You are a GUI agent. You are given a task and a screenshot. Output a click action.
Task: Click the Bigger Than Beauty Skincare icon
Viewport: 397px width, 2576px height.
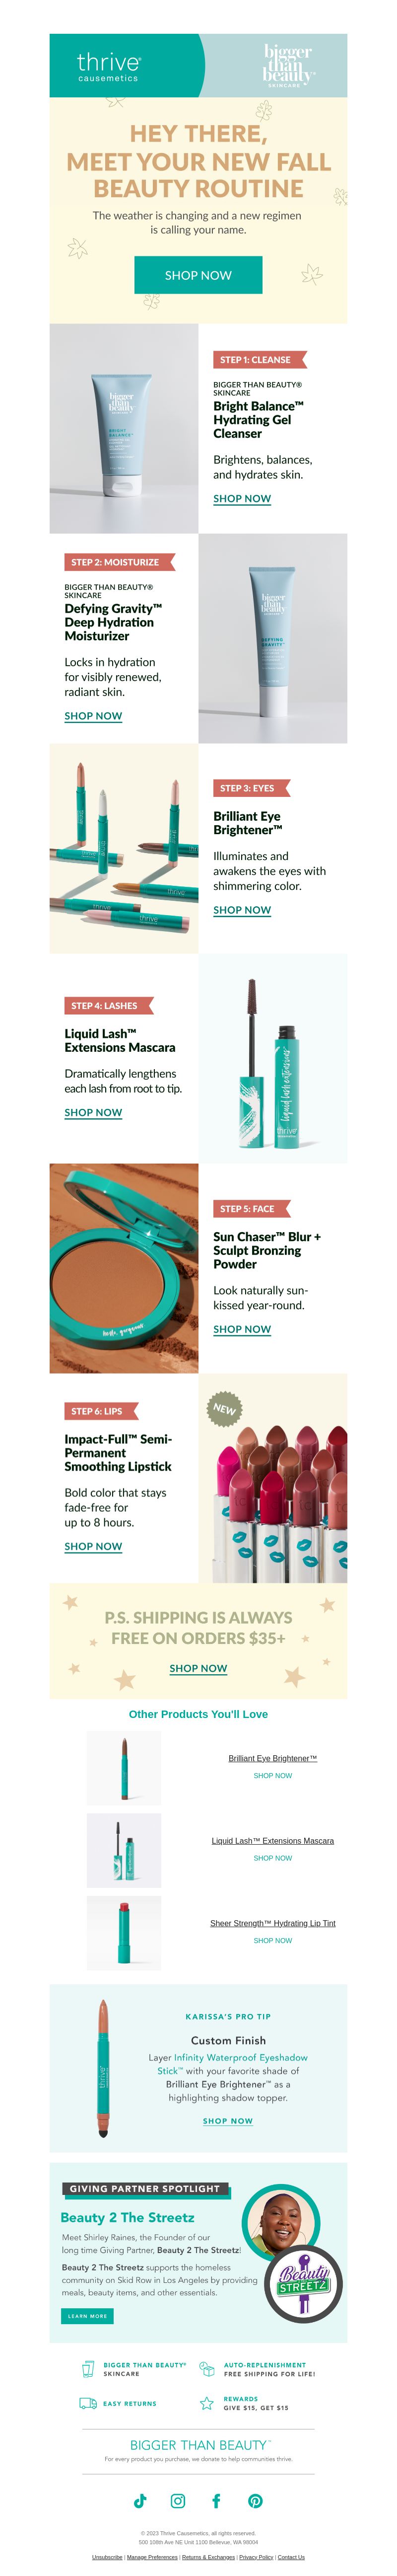[x=88, y=2369]
